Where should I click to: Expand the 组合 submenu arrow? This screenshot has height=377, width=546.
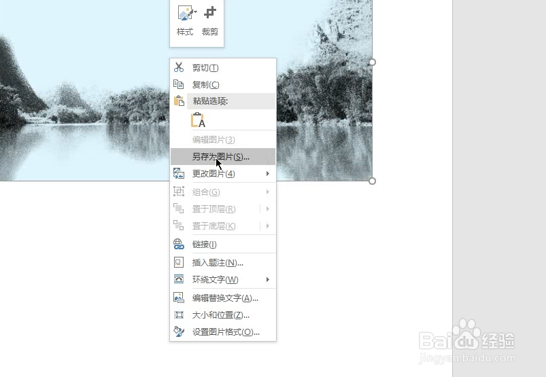267,192
